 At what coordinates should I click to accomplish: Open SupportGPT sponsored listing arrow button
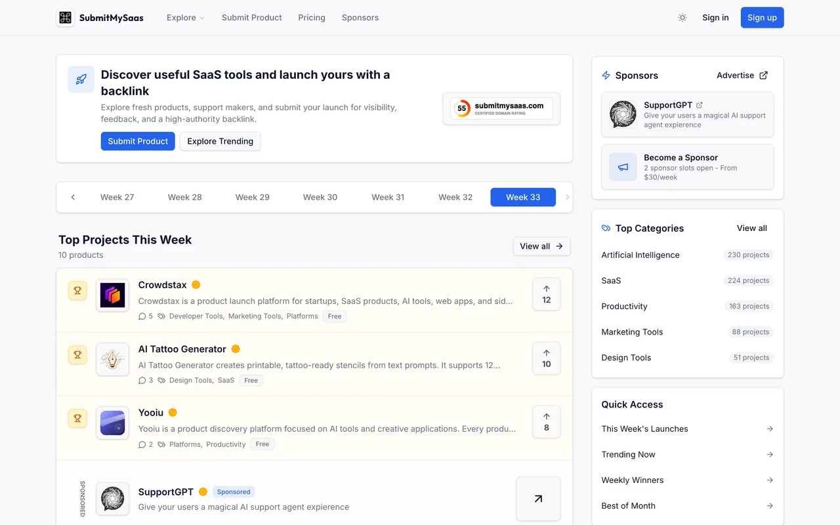pyautogui.click(x=538, y=499)
